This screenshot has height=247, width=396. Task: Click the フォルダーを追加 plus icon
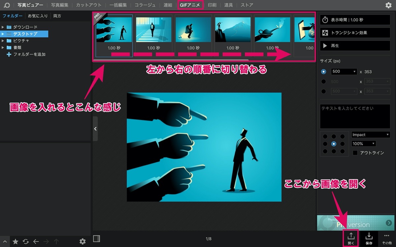pyautogui.click(x=9, y=54)
